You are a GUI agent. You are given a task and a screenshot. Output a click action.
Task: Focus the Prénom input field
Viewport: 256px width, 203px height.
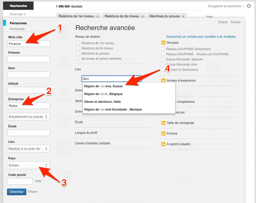click(28, 59)
